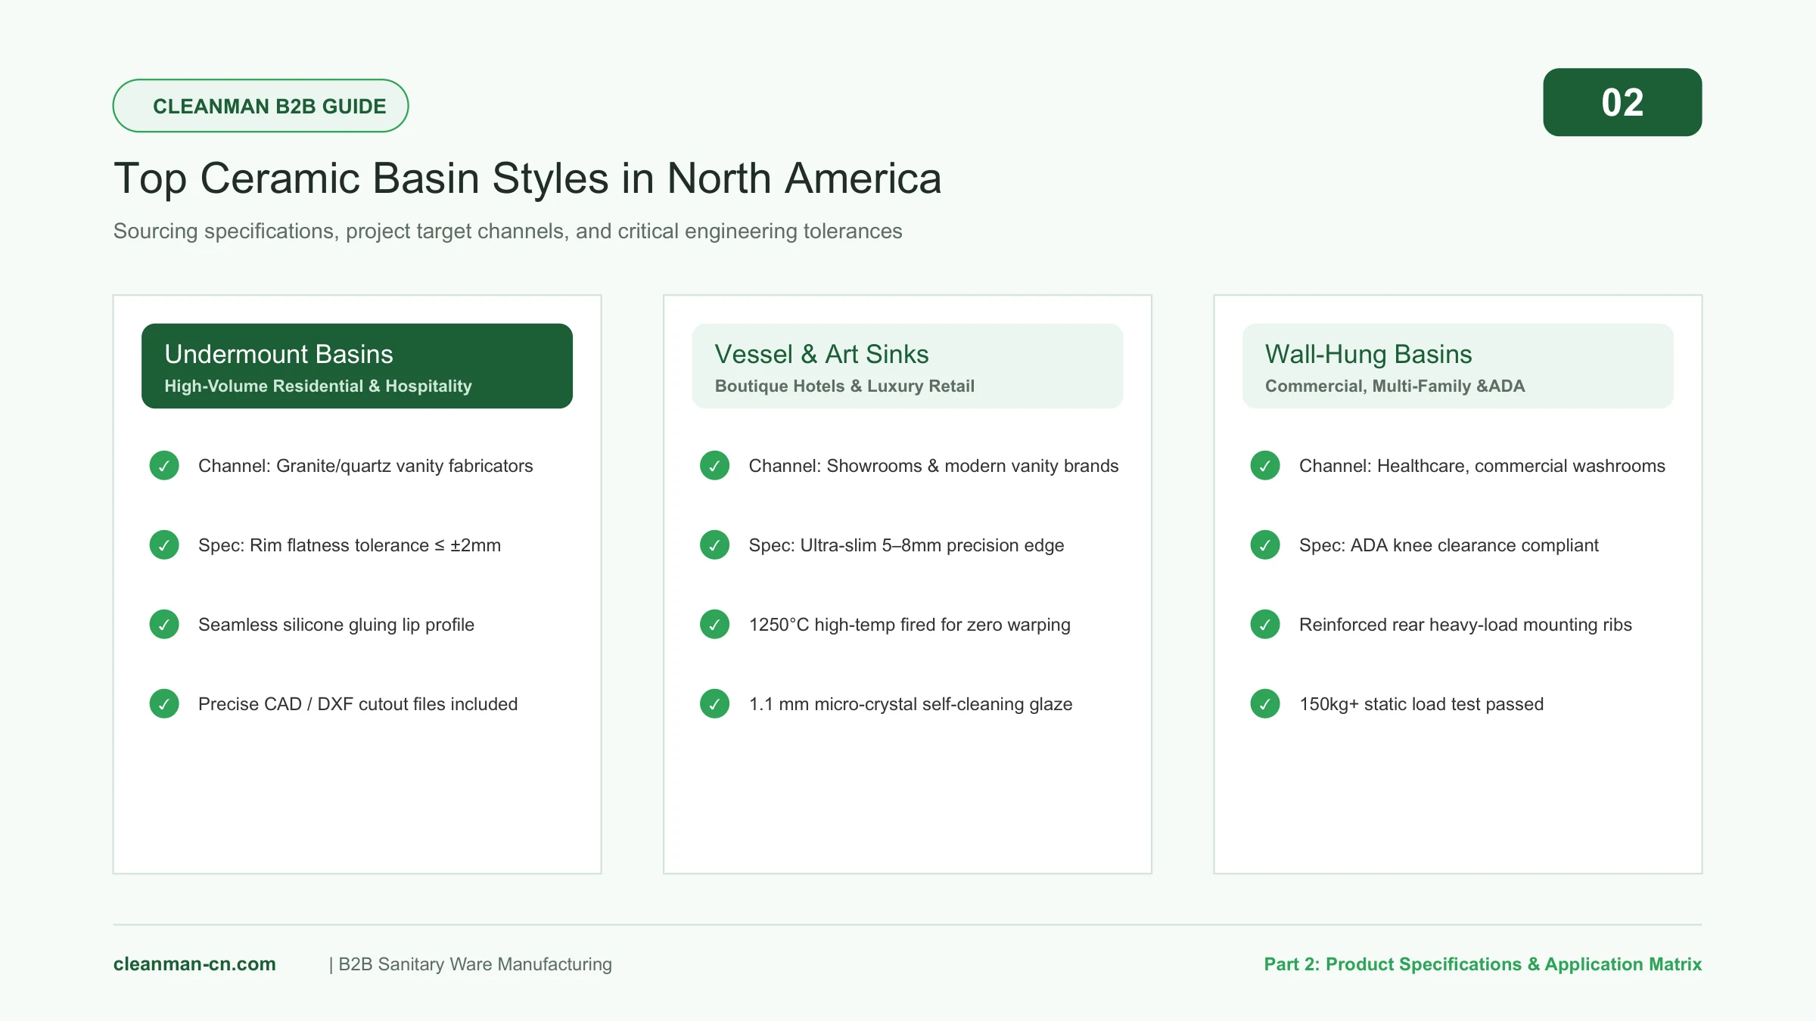Click the check icon by Seamless silicone gluing lip
The width and height of the screenshot is (1816, 1021).
pyautogui.click(x=164, y=625)
